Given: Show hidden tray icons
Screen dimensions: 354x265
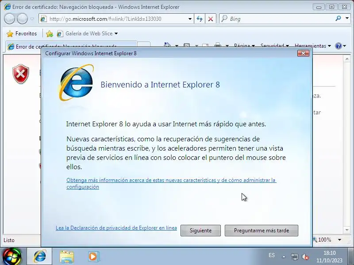Looking at the screenshot, I should tap(284, 257).
